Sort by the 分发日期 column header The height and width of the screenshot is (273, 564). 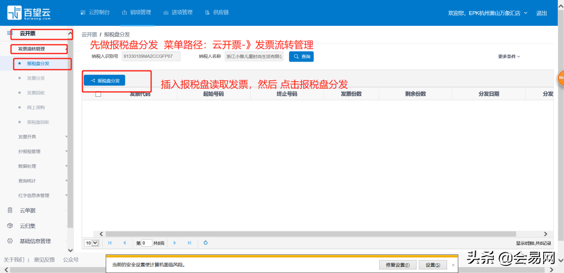(x=489, y=94)
